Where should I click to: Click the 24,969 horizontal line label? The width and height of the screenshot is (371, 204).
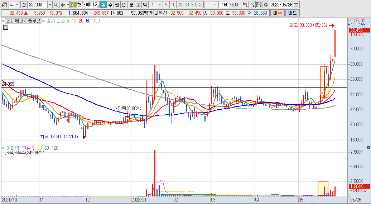8,84
